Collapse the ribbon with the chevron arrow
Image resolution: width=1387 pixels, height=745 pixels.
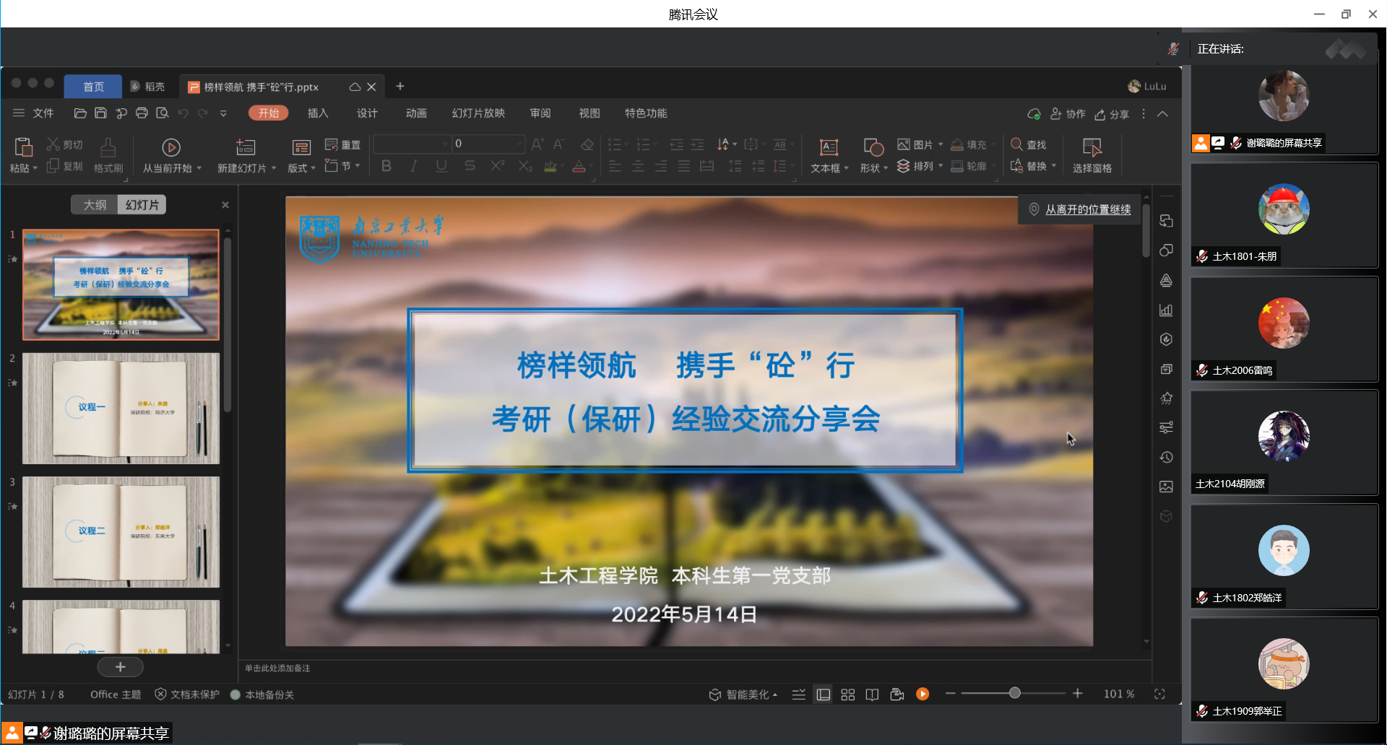(x=1162, y=114)
